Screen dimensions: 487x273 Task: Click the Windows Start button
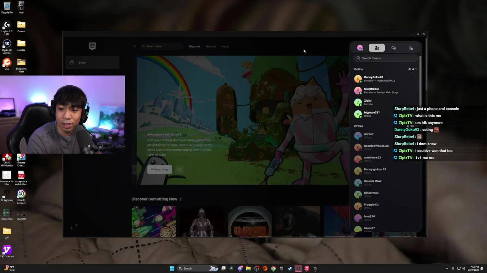point(172,268)
